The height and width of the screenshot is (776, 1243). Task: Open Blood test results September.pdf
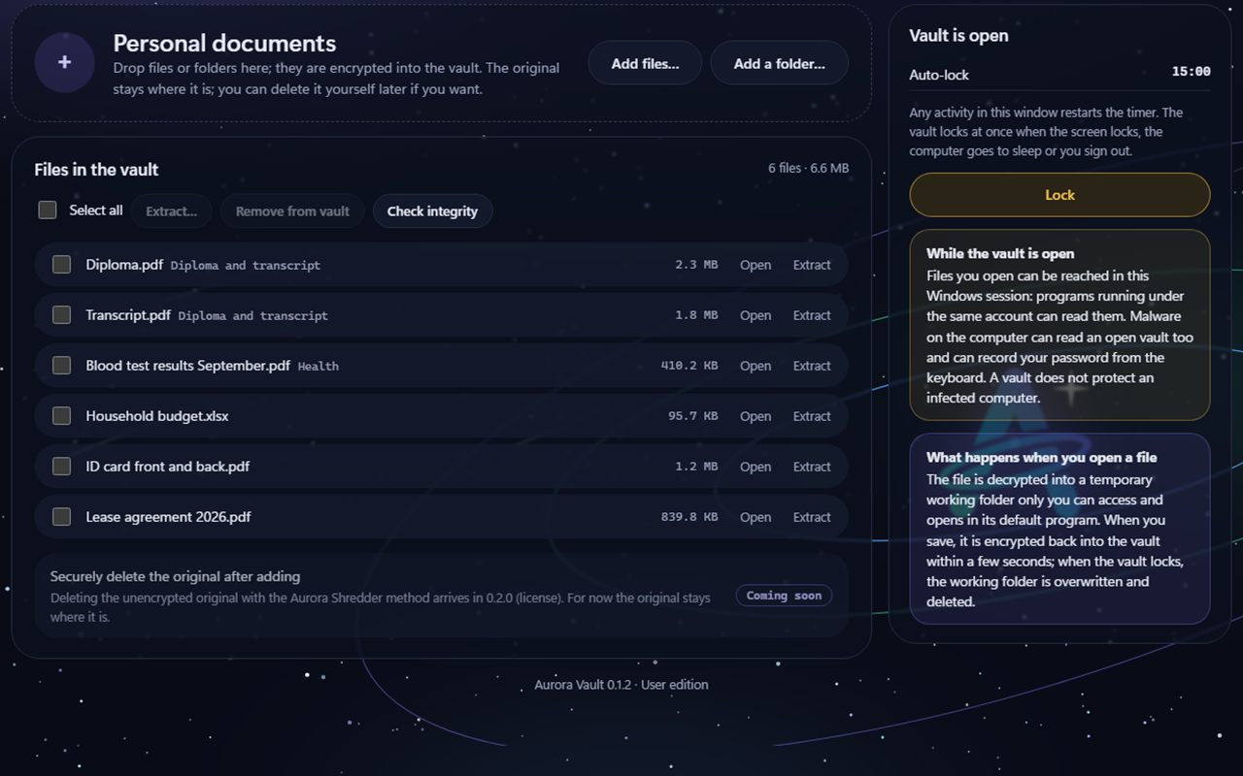(756, 366)
